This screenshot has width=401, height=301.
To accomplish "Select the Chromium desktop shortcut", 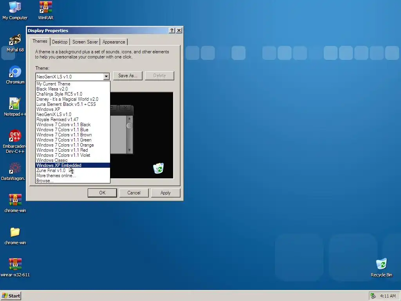I will [15, 75].
